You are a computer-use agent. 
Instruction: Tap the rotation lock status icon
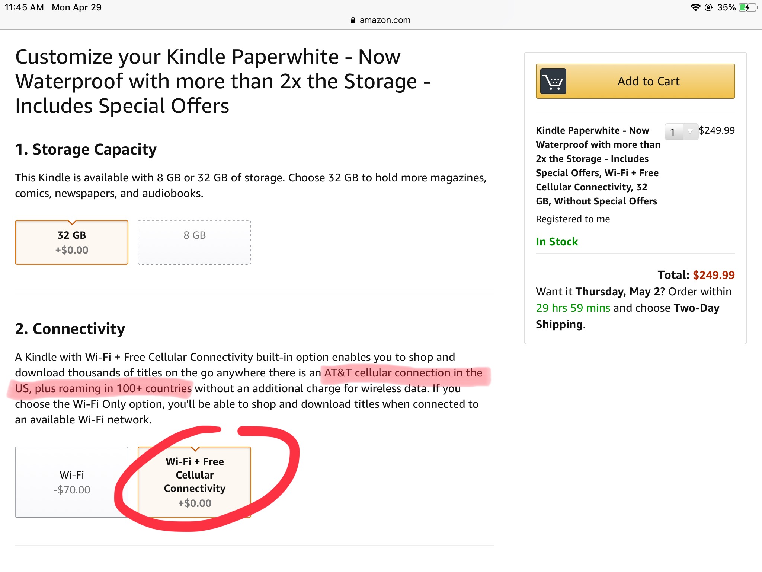(x=708, y=7)
